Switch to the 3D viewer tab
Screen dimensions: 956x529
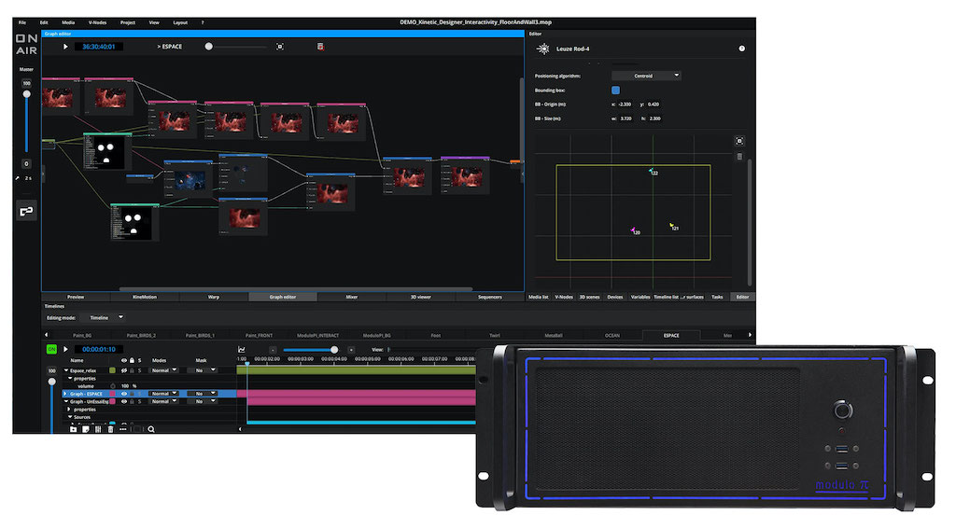coord(420,297)
